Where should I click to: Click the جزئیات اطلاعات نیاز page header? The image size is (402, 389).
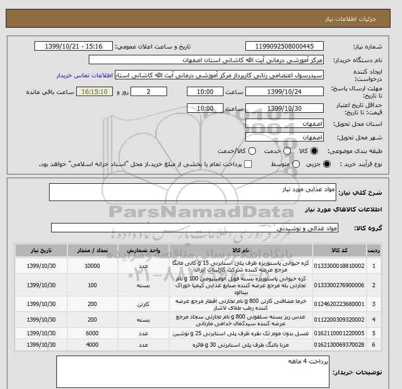click(x=350, y=19)
